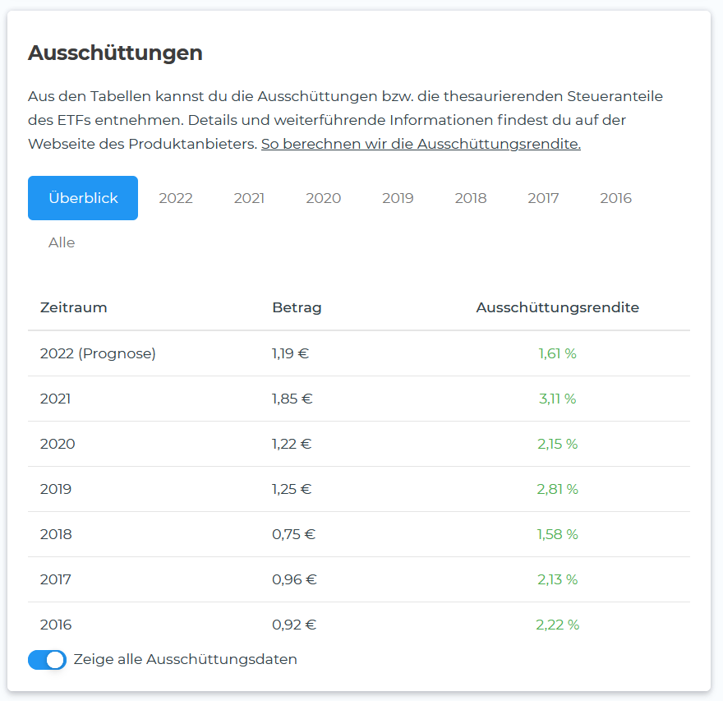Open the 2019 tab
Image resolution: width=723 pixels, height=701 pixels.
pos(398,198)
